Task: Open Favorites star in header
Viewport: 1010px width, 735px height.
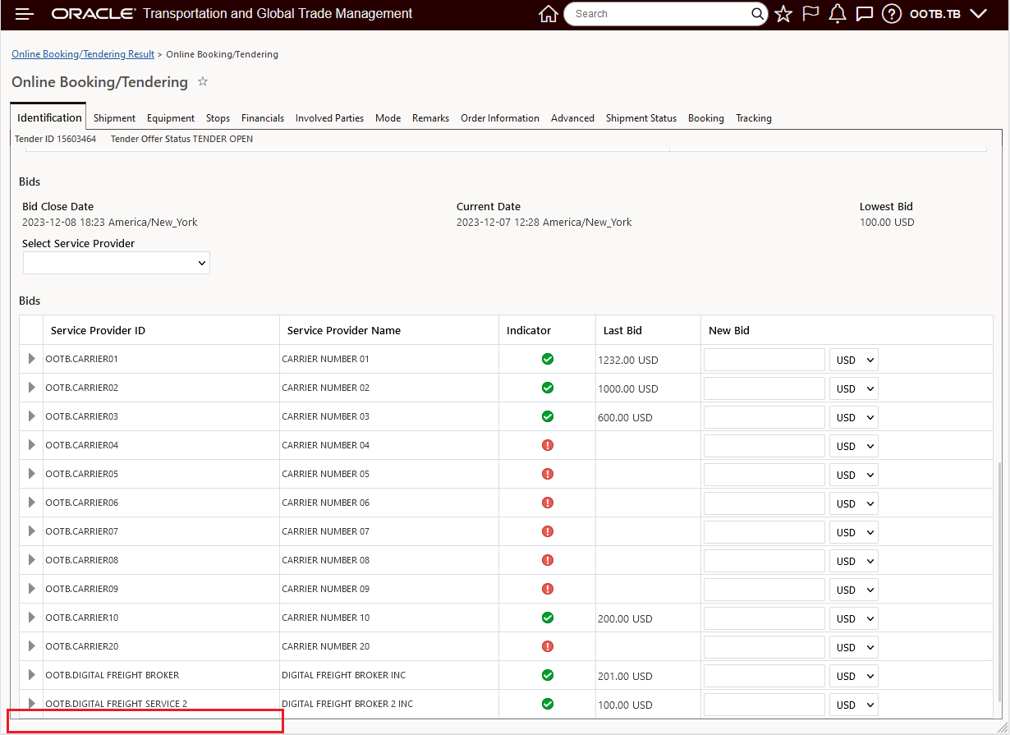Action: point(783,14)
